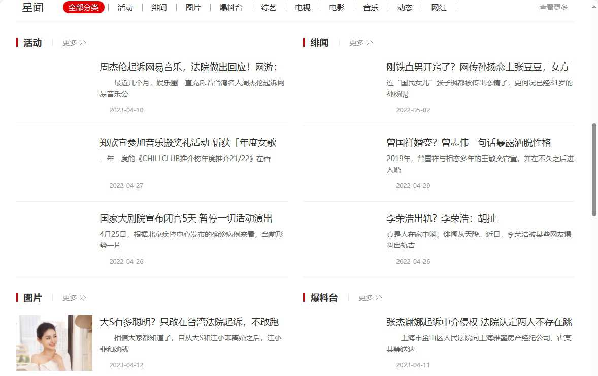Open the 李荣浩出轨 article headline
This screenshot has width=598, height=376.
click(441, 218)
